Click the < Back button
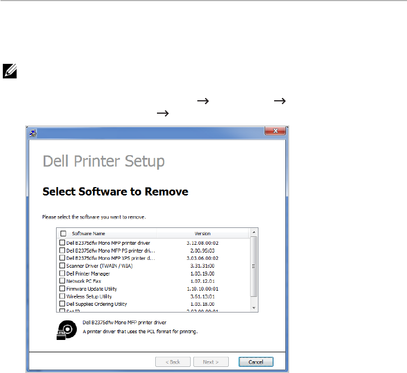This screenshot has width=407, height=373. (173, 362)
